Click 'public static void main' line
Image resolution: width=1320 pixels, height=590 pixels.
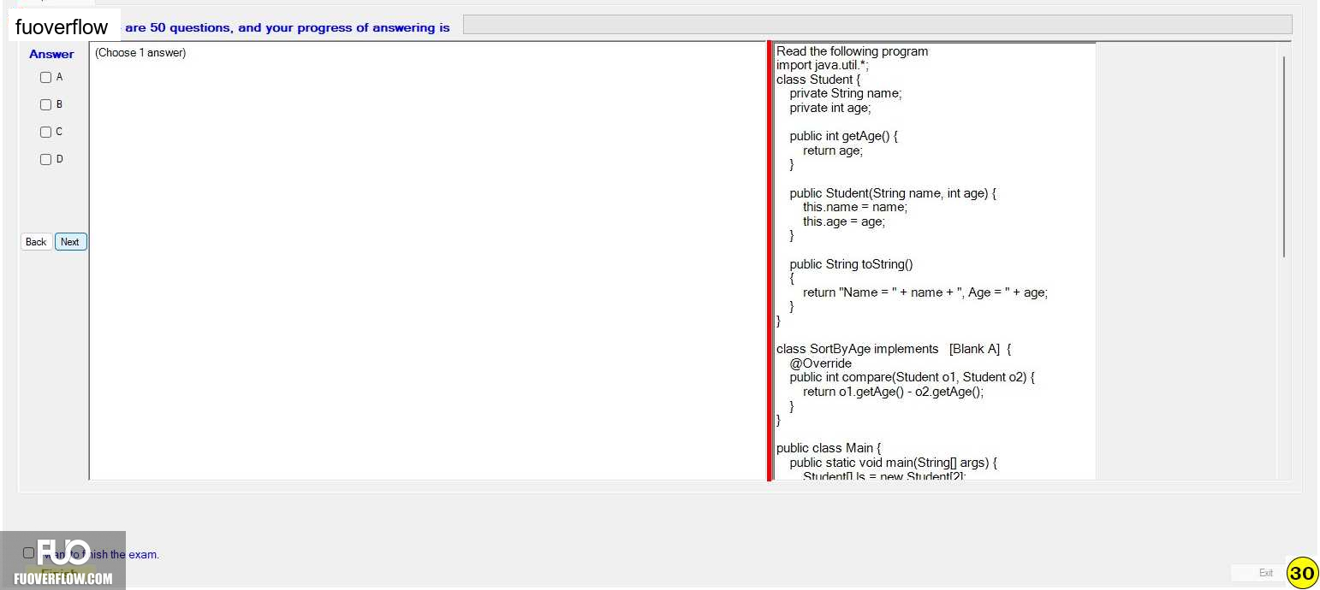894,463
